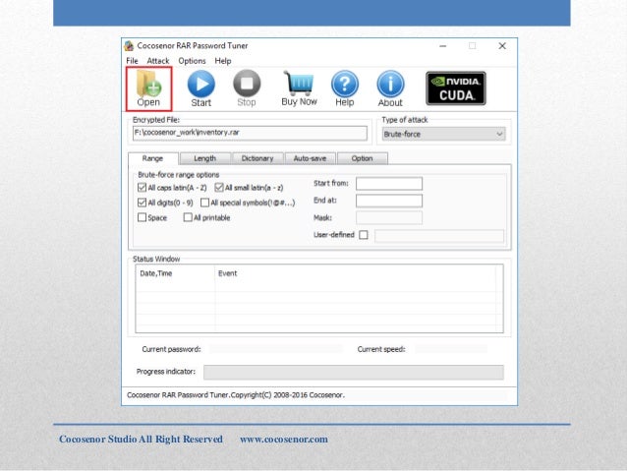Uncheck All caps latin(A - Z)
Viewport: 627px width, 471px height.
(142, 187)
